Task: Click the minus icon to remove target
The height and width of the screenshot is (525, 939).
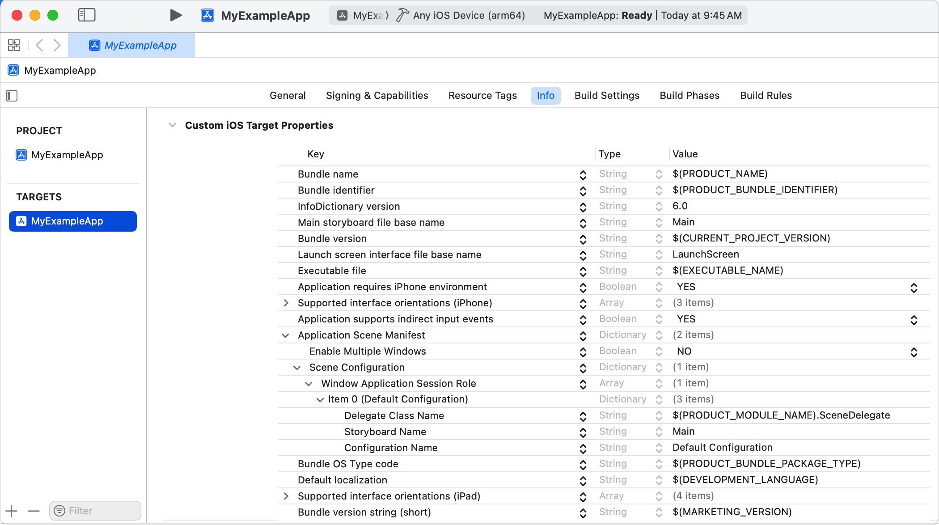Action: (x=34, y=511)
